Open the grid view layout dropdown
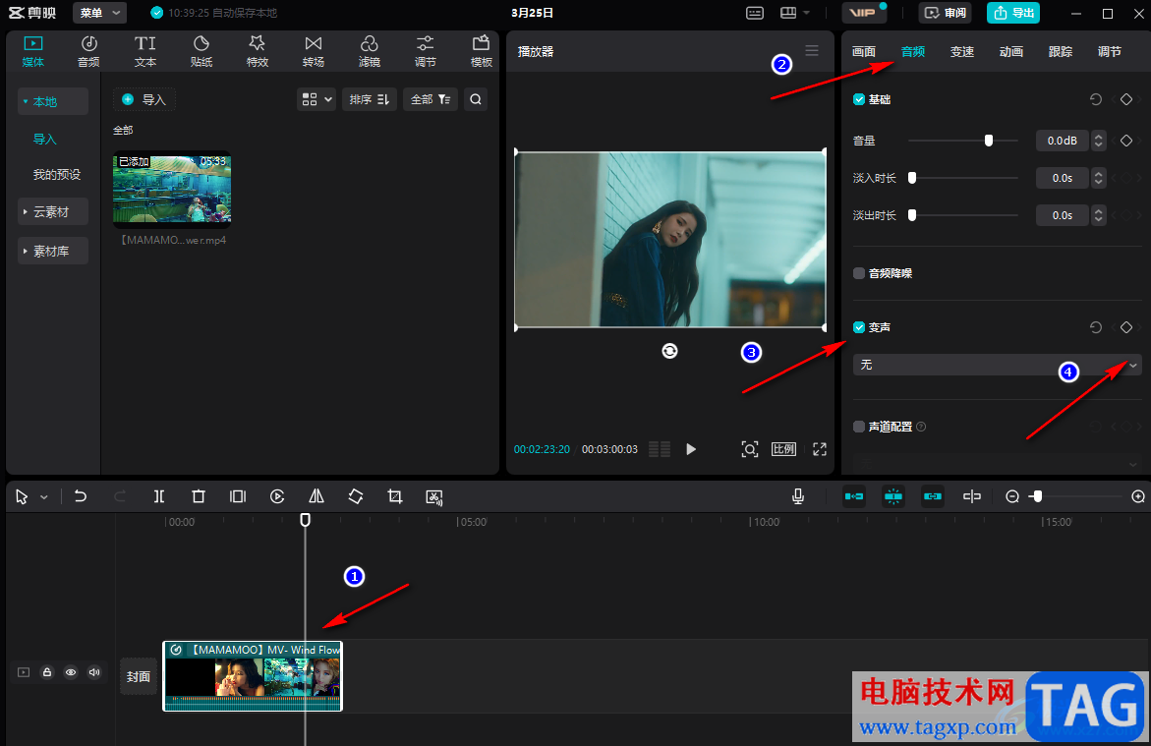This screenshot has width=1151, height=746. coord(317,99)
